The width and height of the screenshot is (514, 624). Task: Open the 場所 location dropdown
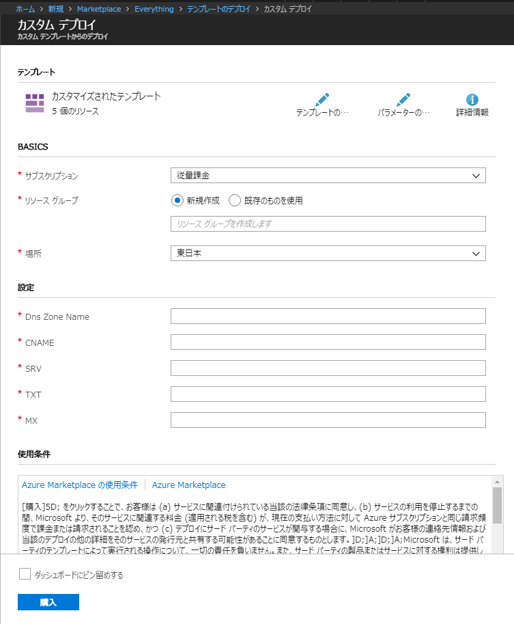[x=328, y=254]
